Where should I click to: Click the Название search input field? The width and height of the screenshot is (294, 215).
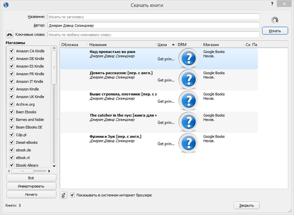tap(153, 17)
